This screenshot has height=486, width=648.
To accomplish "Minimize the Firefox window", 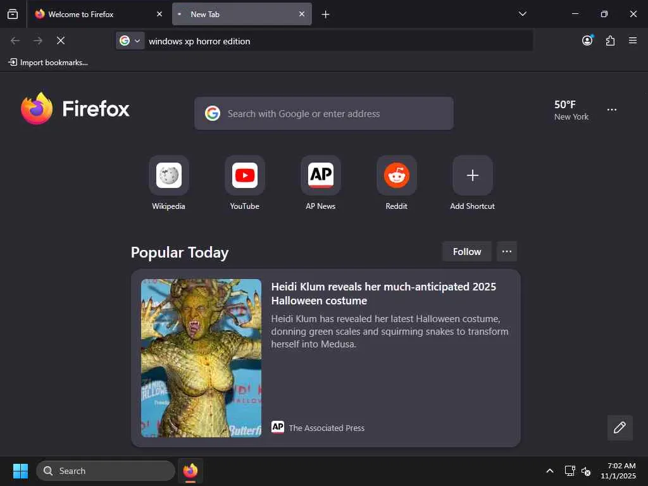I will coord(575,14).
